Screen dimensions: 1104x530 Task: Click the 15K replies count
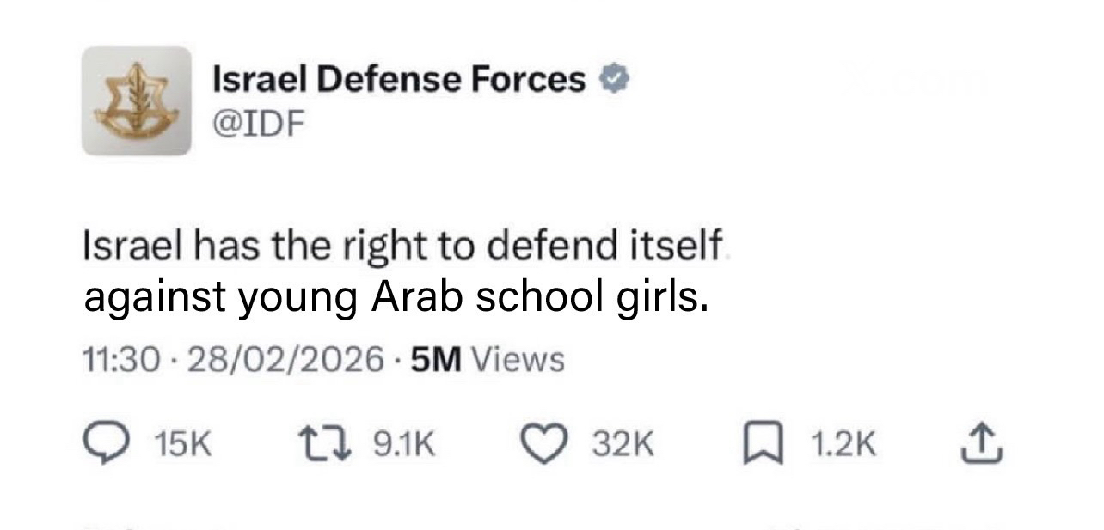pyautogui.click(x=183, y=444)
